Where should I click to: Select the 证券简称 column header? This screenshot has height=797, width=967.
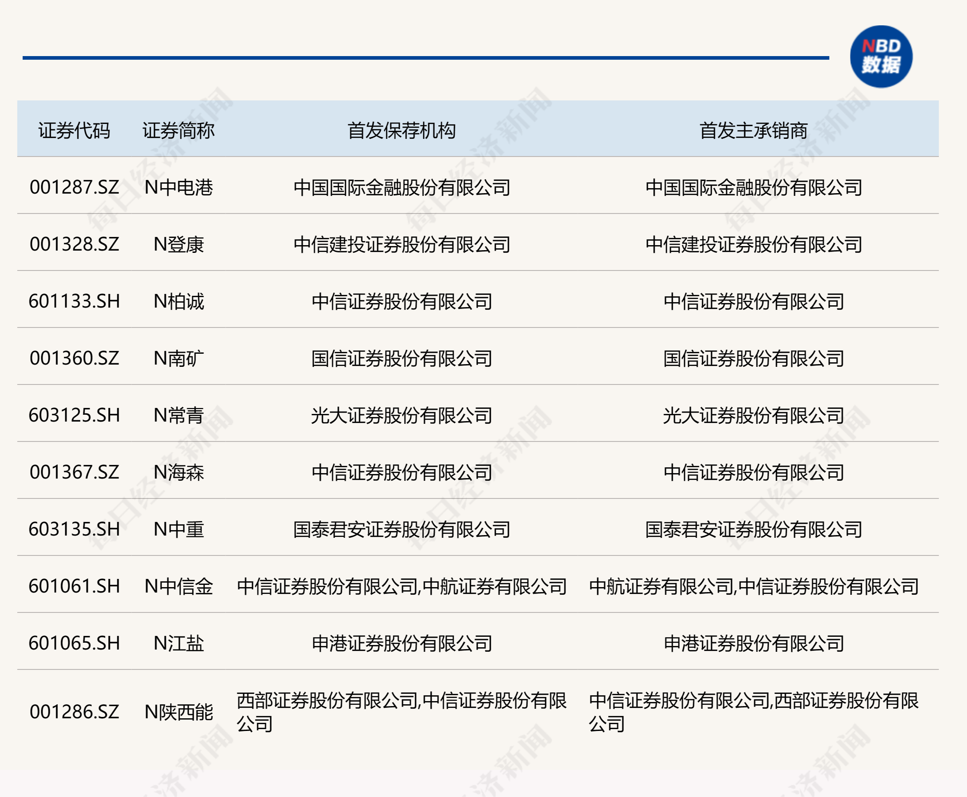(x=178, y=130)
